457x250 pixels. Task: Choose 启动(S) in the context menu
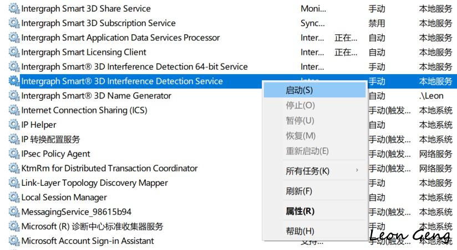pyautogui.click(x=315, y=90)
